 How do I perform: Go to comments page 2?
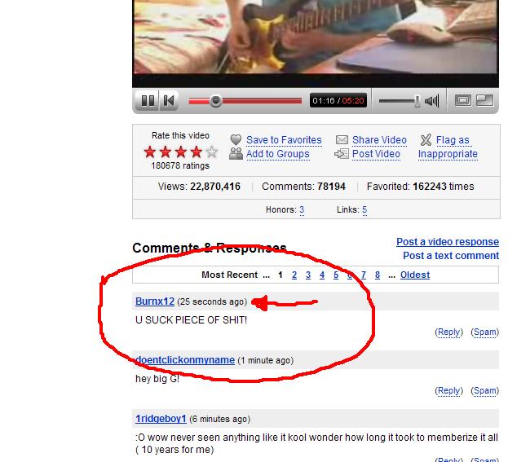(294, 275)
